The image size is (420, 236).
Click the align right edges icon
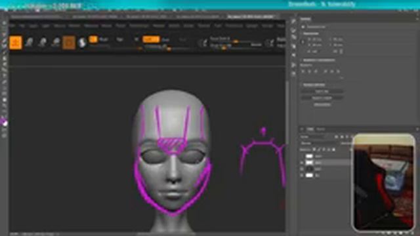click(316, 71)
